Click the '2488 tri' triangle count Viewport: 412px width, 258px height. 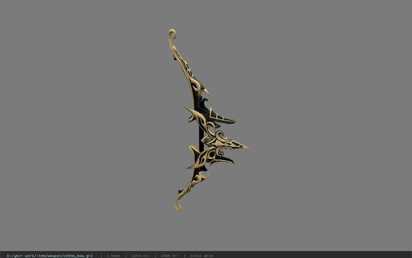(x=170, y=256)
